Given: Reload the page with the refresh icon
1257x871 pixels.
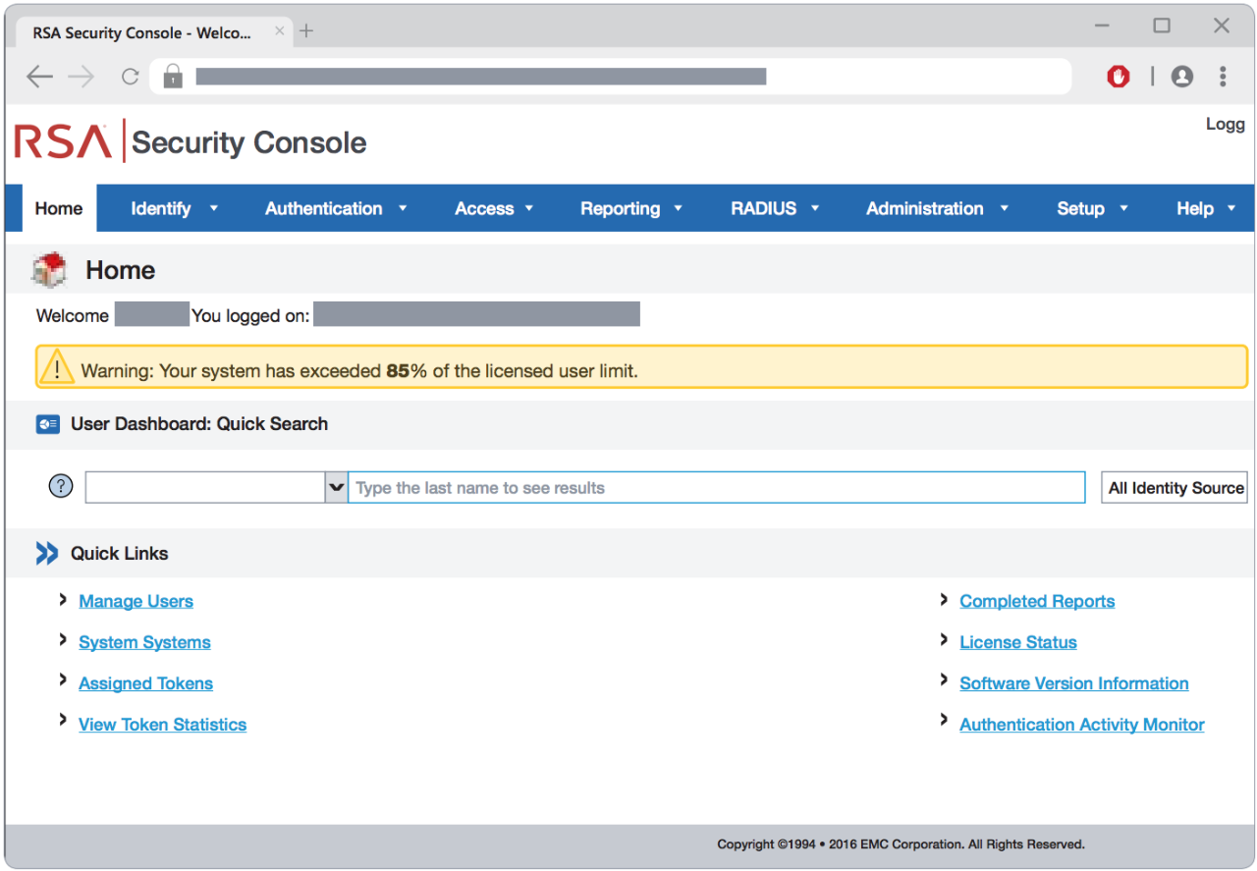Looking at the screenshot, I should pos(130,77).
